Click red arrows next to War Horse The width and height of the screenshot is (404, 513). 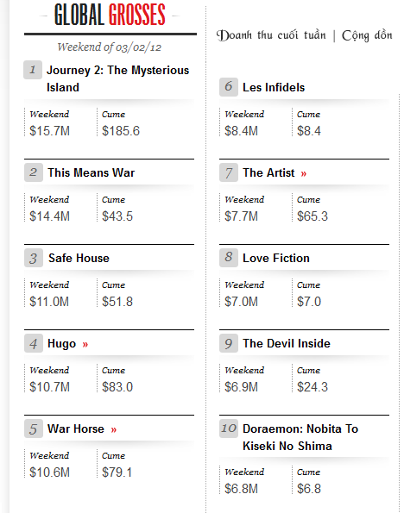click(x=114, y=429)
